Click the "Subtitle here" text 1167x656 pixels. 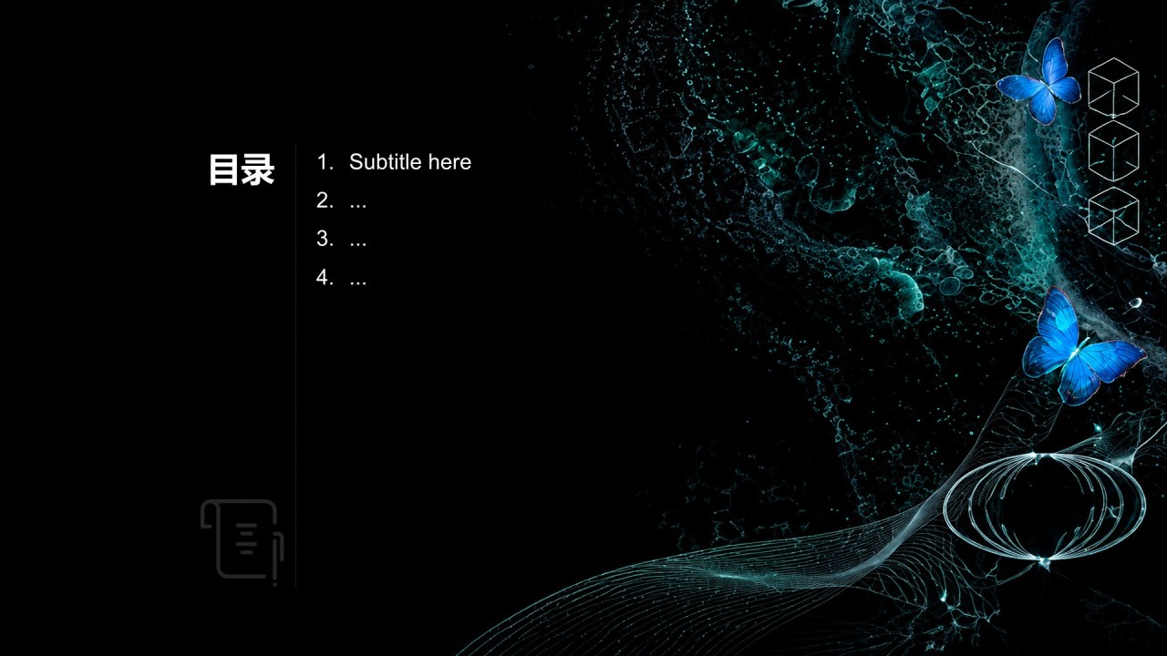[x=410, y=162]
